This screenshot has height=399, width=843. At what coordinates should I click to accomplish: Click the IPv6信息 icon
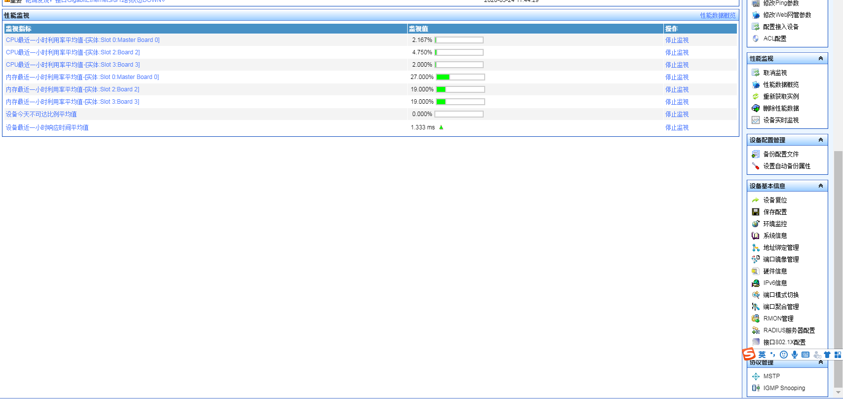(755, 283)
